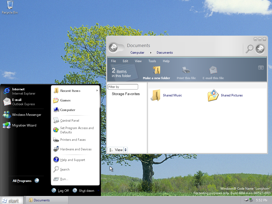Toggle the info pane button in toolbar

261,68
